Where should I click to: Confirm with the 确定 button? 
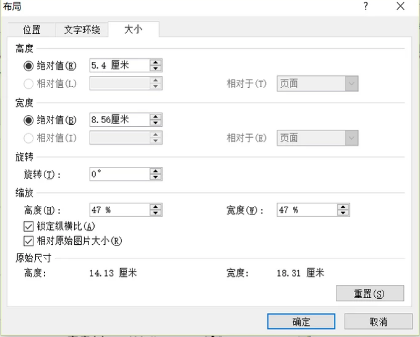tap(301, 322)
